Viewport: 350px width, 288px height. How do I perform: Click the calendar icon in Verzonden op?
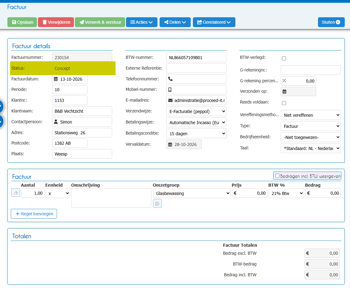(x=284, y=91)
